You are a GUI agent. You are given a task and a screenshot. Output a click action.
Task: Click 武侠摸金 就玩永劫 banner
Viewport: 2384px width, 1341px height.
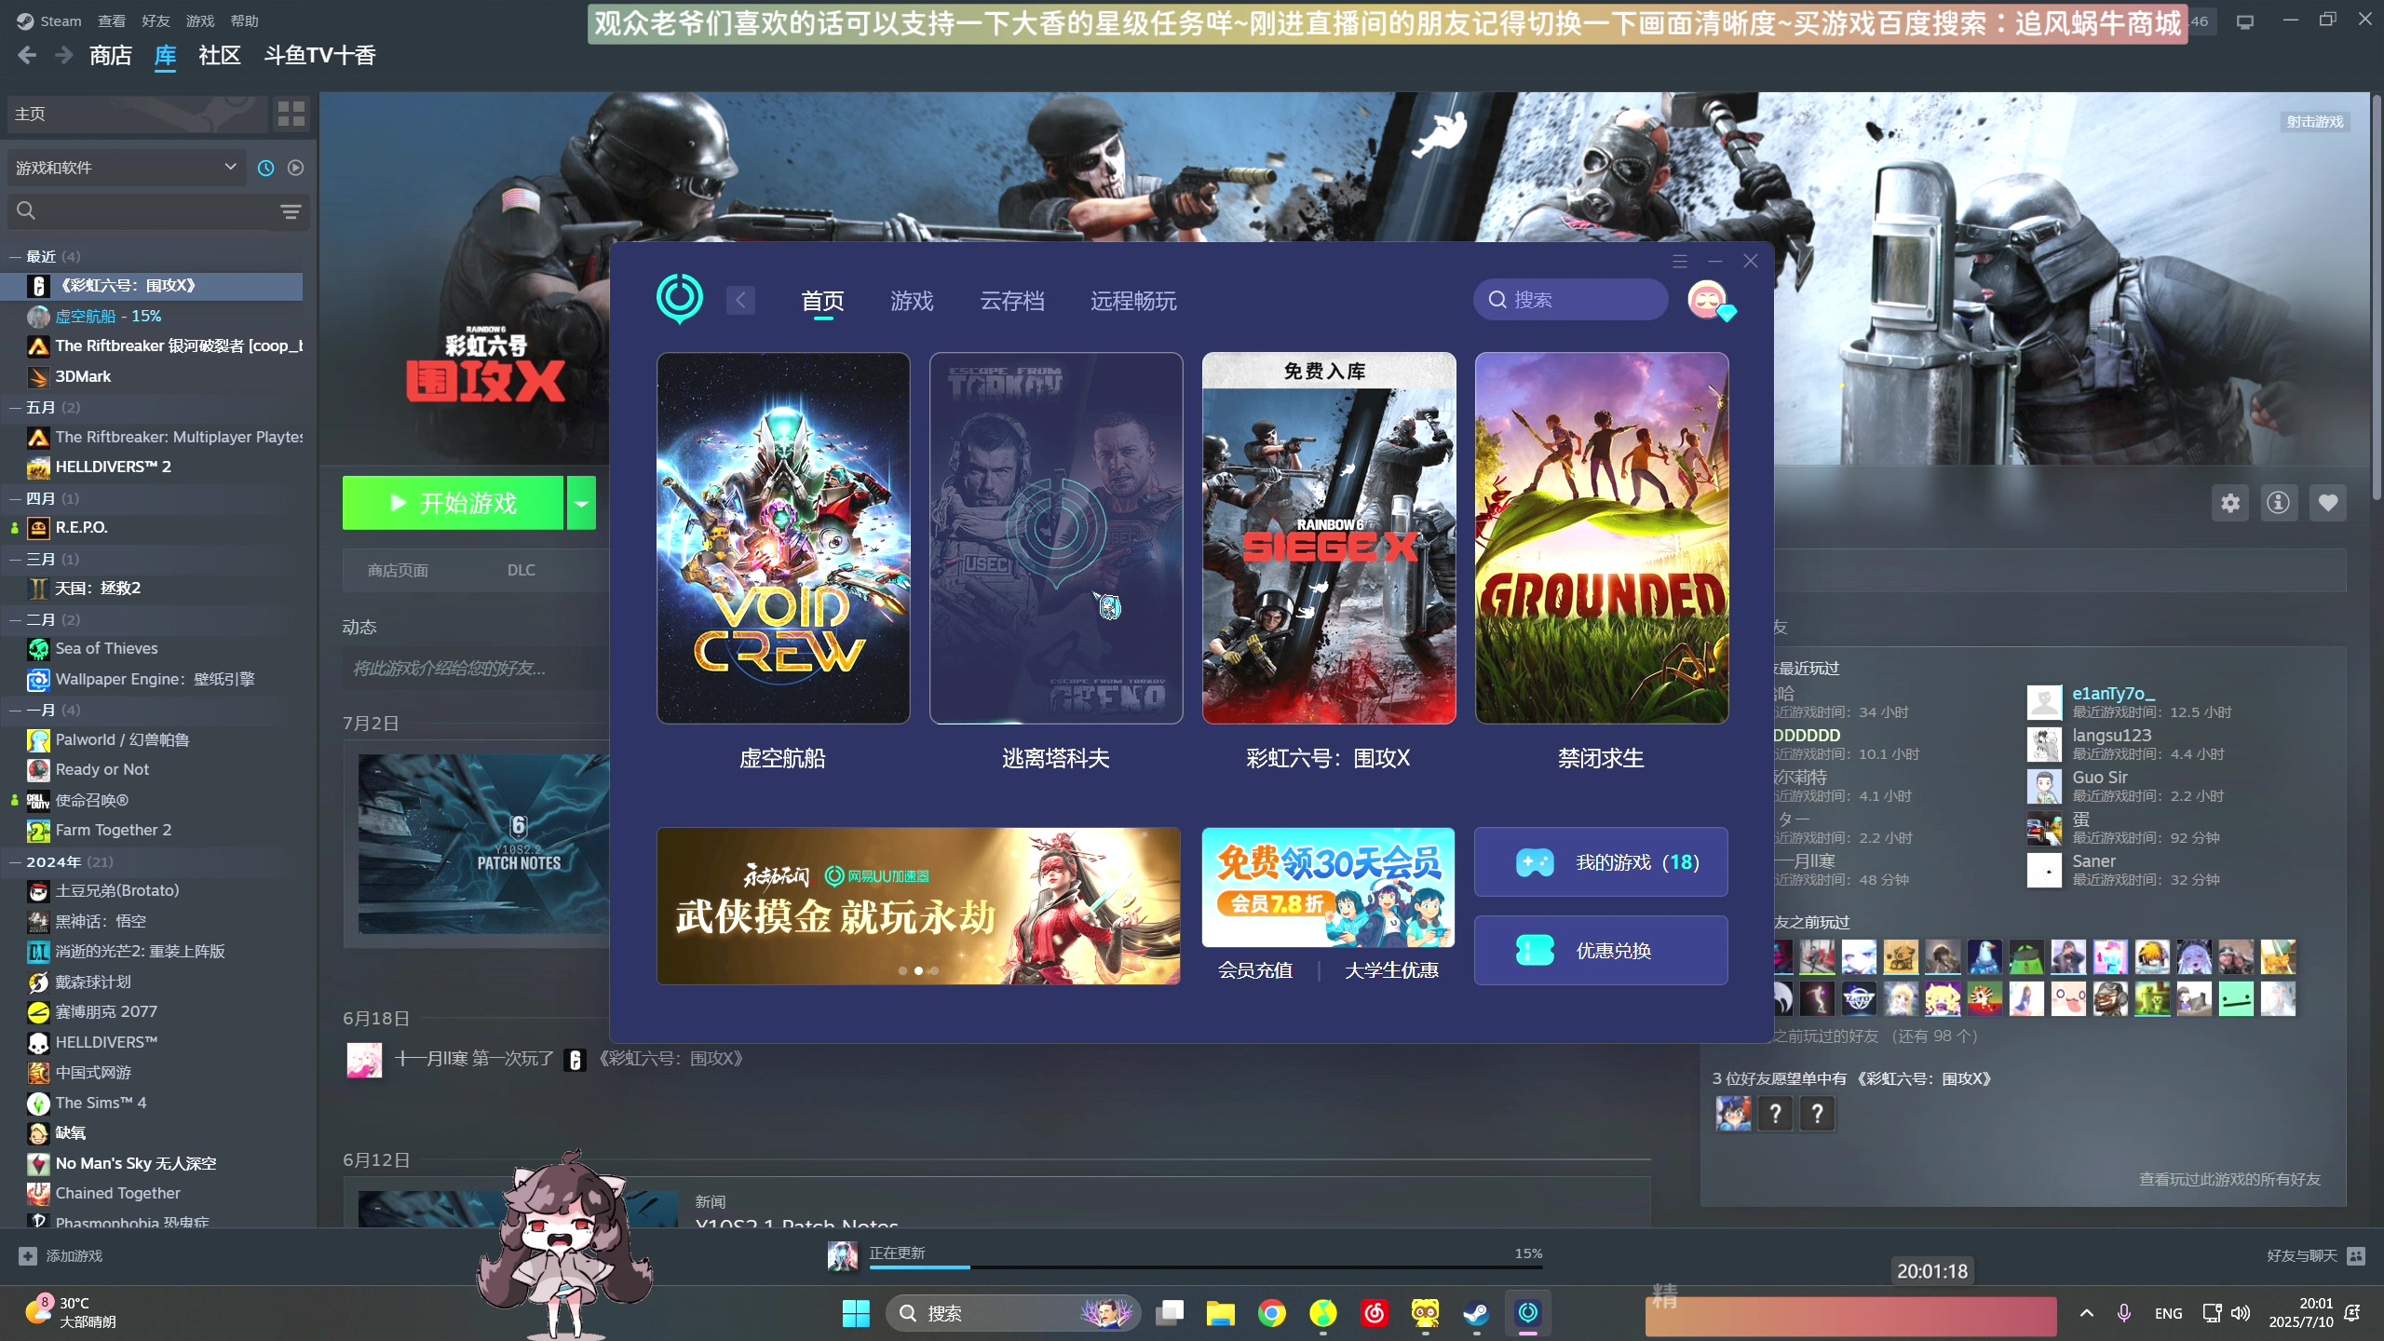918,906
